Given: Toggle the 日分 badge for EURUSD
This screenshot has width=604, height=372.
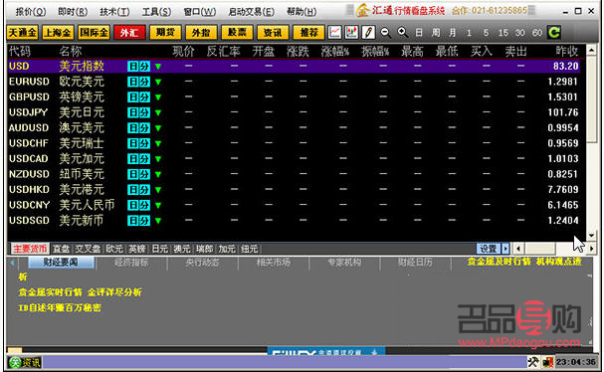Looking at the screenshot, I should tap(138, 82).
